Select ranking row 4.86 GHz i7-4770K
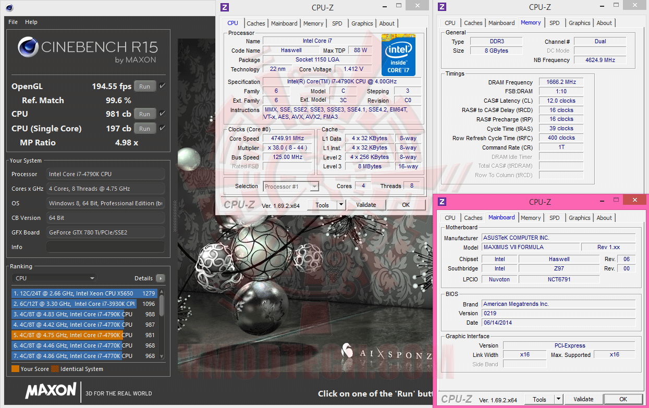The image size is (649, 408). coord(84,356)
